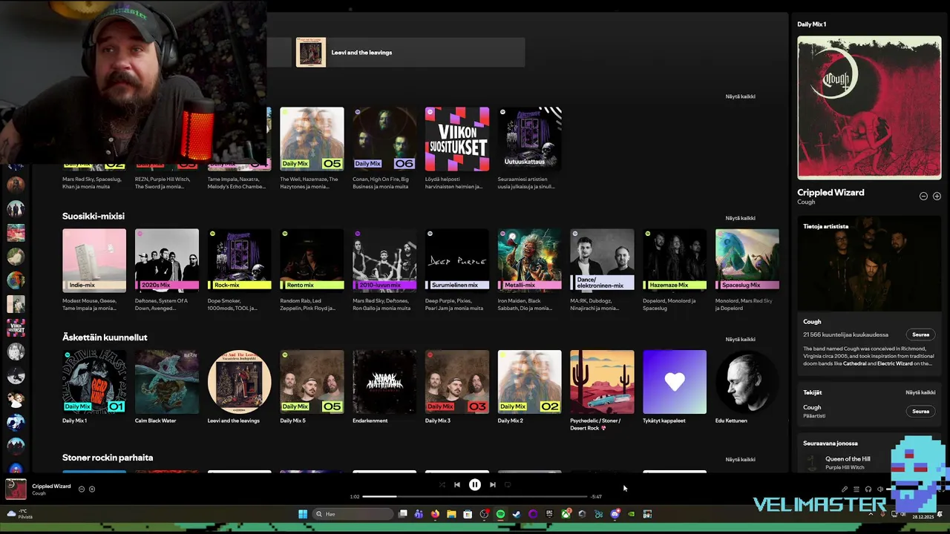Click plus icon beside Crippled Wizard in side panel
950x534 pixels.
click(937, 196)
